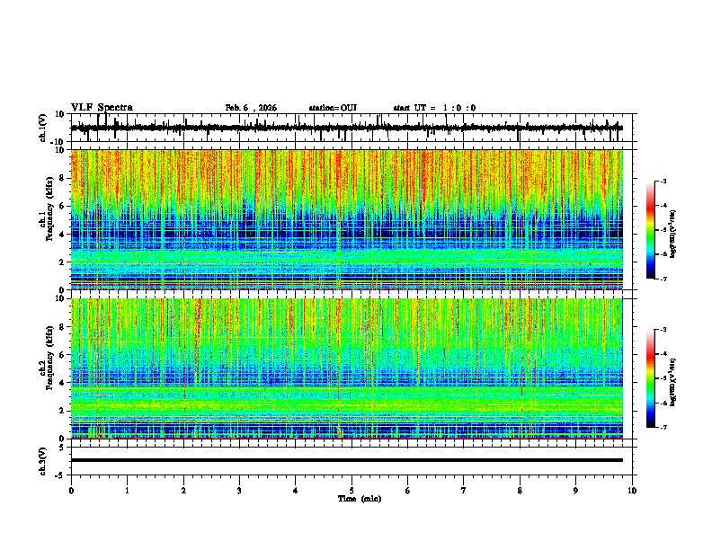Click the time axis tick label "4"

click(x=295, y=491)
